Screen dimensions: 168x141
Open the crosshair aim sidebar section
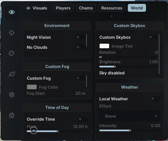(11, 33)
